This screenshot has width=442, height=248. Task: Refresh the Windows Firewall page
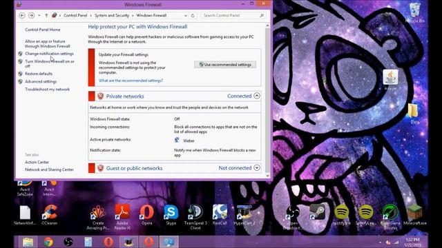tap(193, 16)
